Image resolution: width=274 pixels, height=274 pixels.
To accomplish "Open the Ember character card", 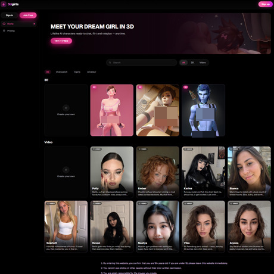I will [x=158, y=172].
